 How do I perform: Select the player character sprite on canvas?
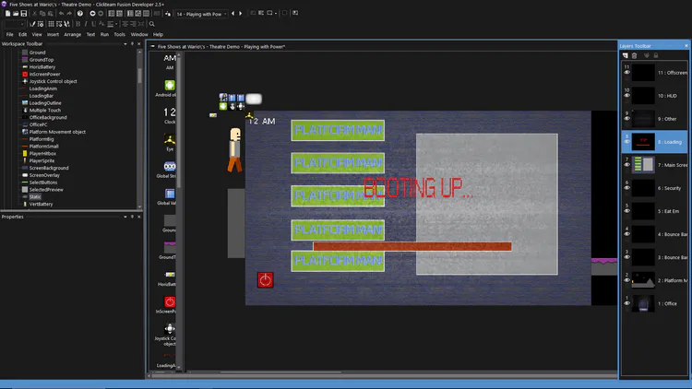point(234,150)
